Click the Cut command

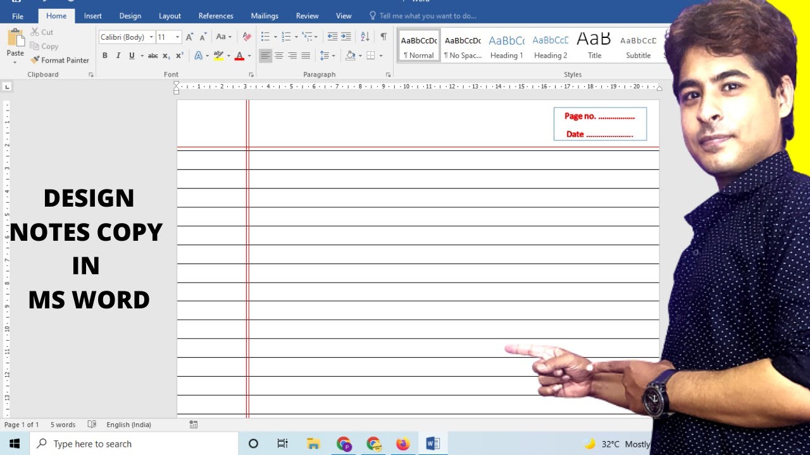click(42, 32)
